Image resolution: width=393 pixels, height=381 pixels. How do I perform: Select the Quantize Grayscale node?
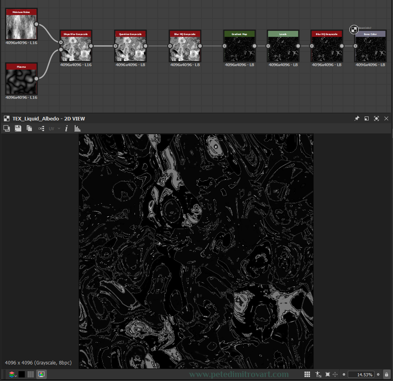tap(130, 46)
